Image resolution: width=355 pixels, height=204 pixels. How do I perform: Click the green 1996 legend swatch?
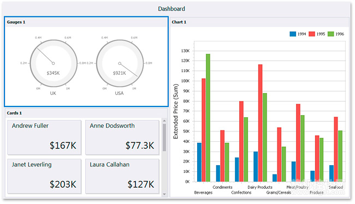(331, 34)
